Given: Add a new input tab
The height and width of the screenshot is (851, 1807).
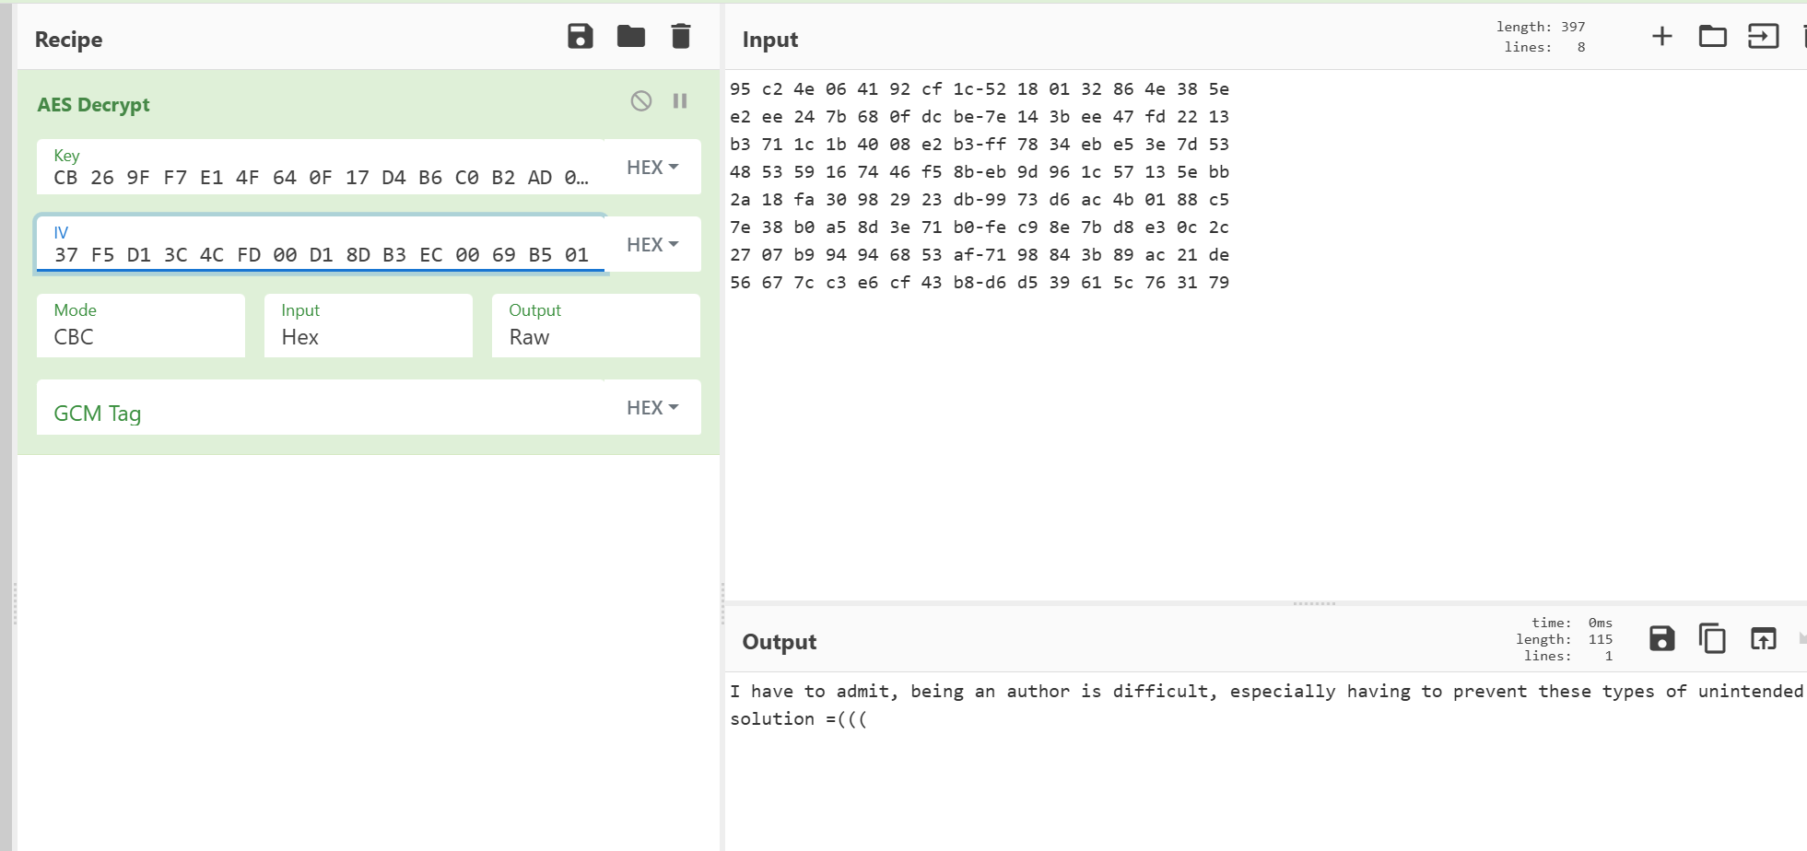Looking at the screenshot, I should [1662, 37].
